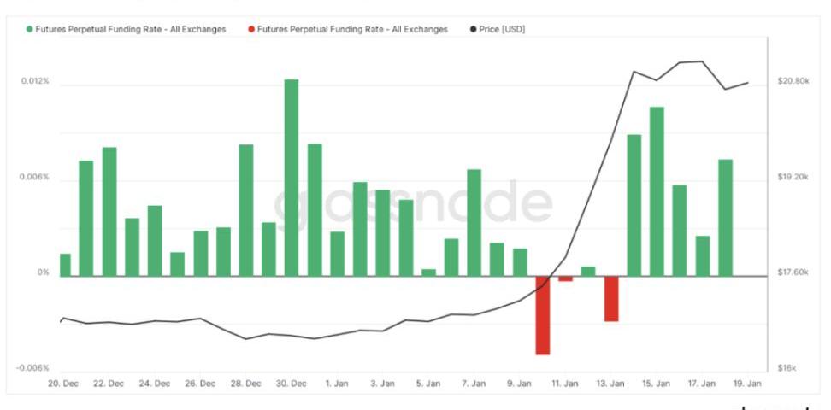Image resolution: width=831 pixels, height=410 pixels.
Task: Toggle the Price [USD] series label
Action: coord(504,30)
